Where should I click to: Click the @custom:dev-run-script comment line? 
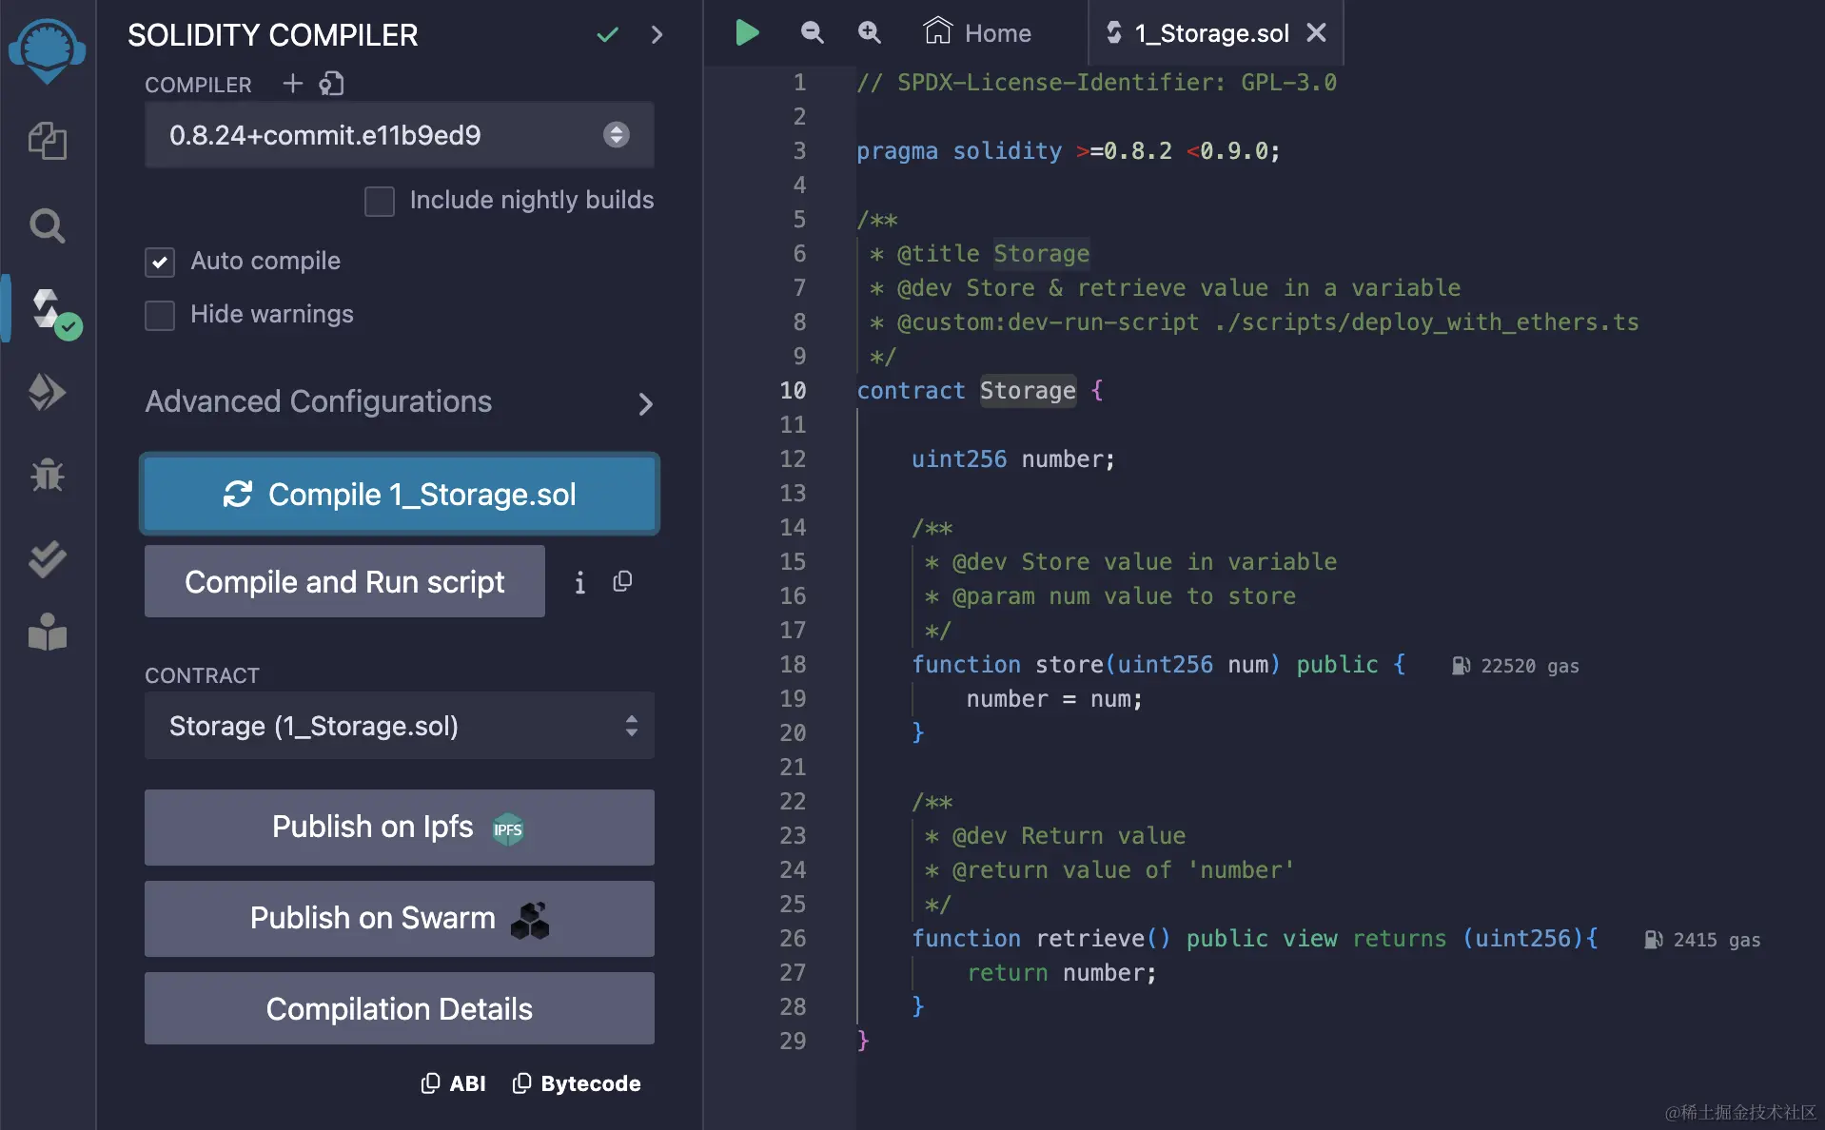coord(1254,322)
